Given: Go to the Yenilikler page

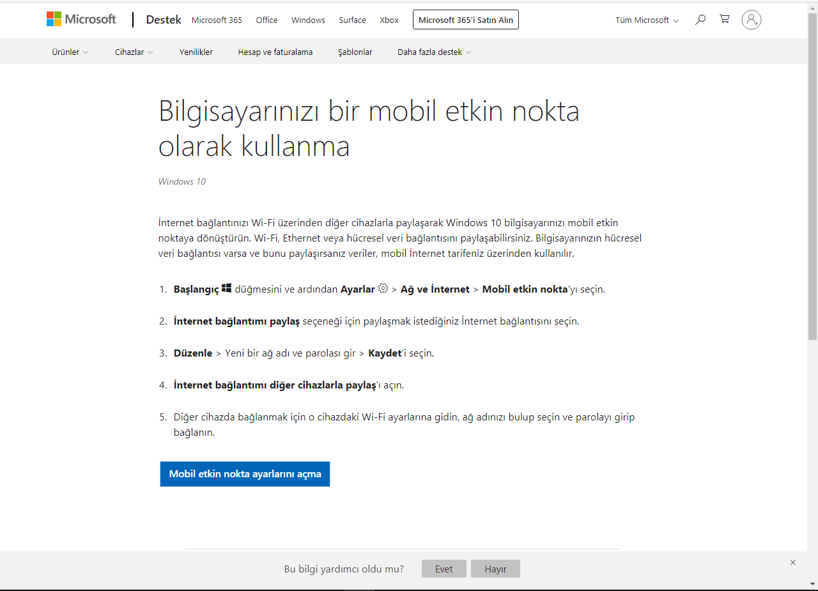Looking at the screenshot, I should 196,52.
